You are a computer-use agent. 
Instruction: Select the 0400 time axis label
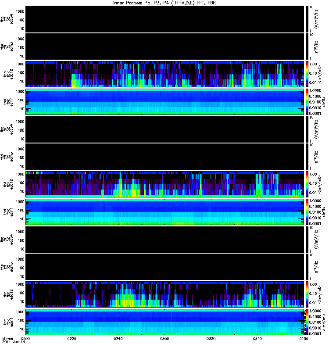[x=304, y=338]
